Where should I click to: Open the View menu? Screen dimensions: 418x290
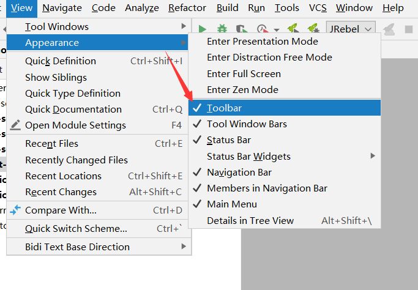tap(21, 8)
